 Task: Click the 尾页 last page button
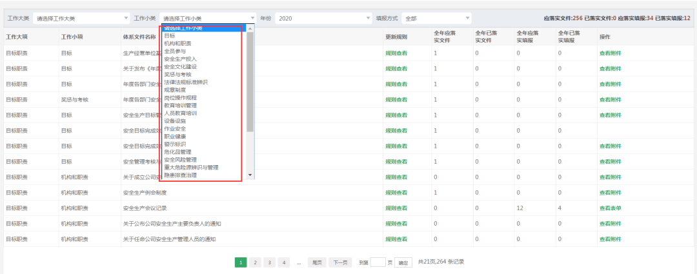click(x=317, y=262)
